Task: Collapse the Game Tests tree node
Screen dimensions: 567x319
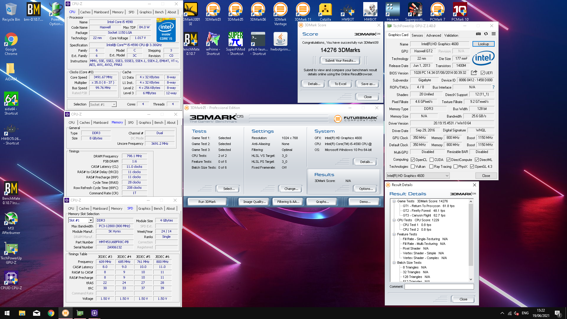Action: coord(394,201)
